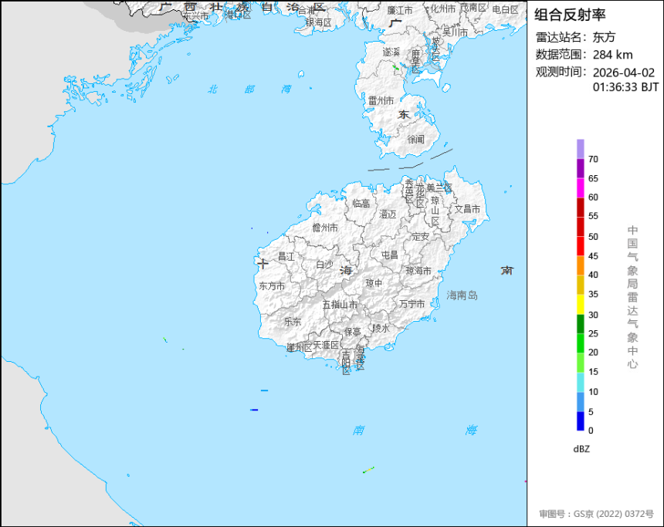Click the 昌江 county label

click(286, 256)
